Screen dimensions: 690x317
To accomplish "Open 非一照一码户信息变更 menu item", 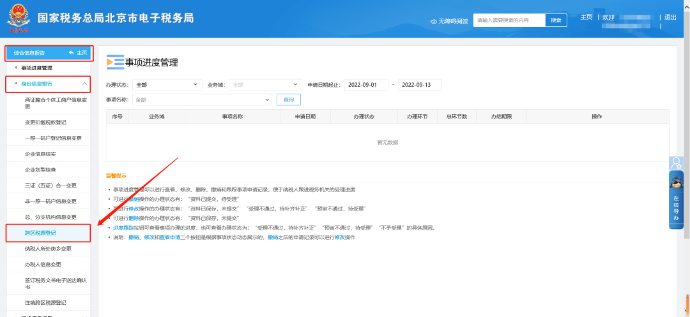I will tap(50, 201).
